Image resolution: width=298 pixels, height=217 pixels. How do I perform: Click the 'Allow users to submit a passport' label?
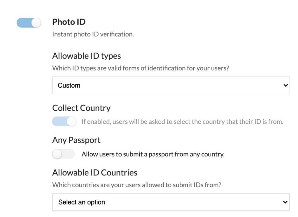(153, 154)
